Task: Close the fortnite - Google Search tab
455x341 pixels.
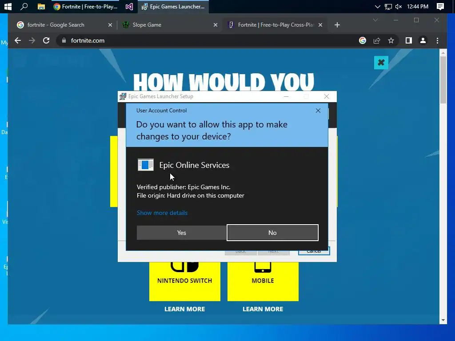Action: coord(110,25)
